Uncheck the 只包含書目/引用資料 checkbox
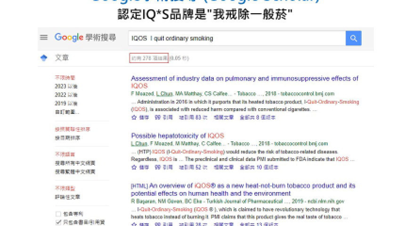 (58, 222)
